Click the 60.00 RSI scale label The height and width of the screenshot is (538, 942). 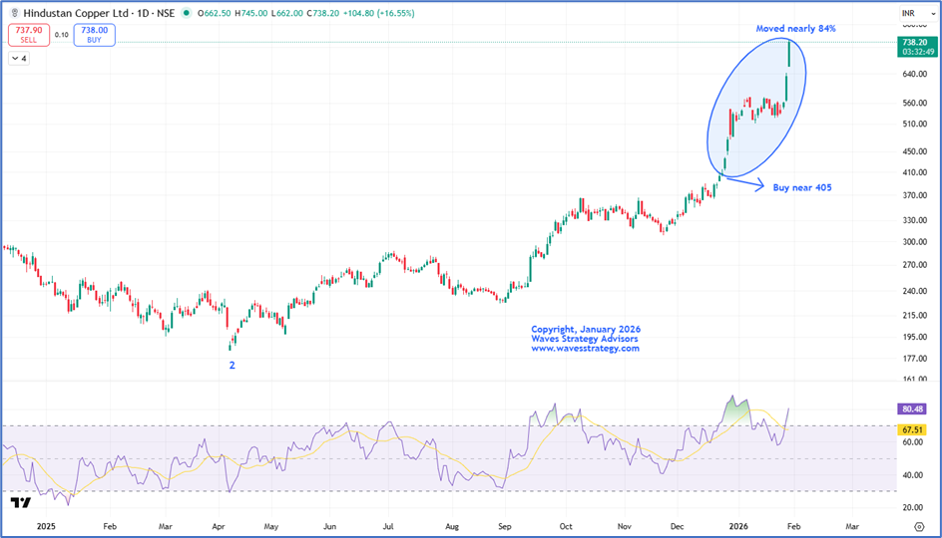[912, 442]
